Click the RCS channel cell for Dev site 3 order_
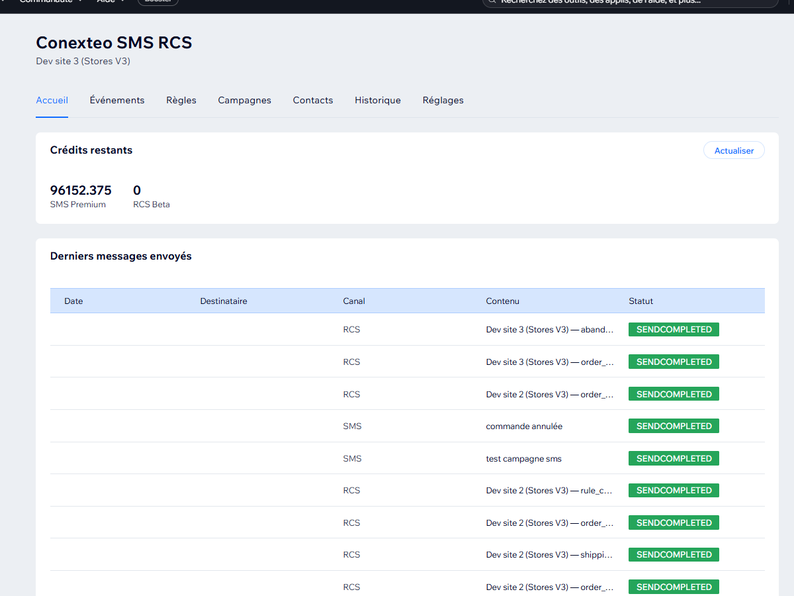Screen dimensions: 794x596 (351, 362)
